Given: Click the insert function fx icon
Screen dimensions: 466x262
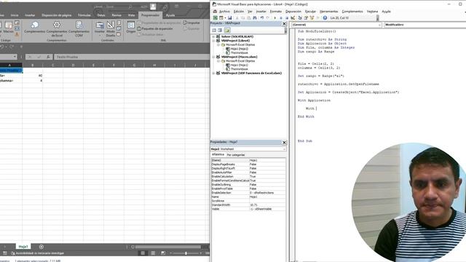Looking at the screenshot, I should pos(48,57).
